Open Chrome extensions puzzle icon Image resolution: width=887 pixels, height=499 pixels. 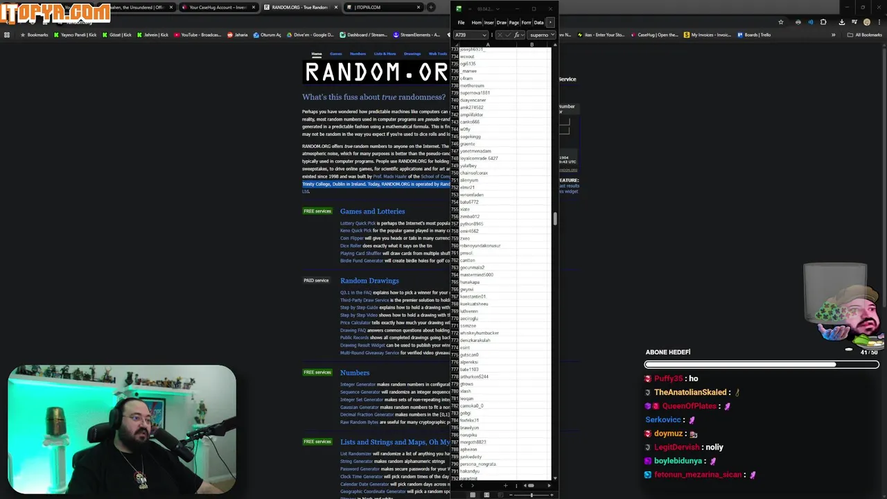(x=823, y=22)
